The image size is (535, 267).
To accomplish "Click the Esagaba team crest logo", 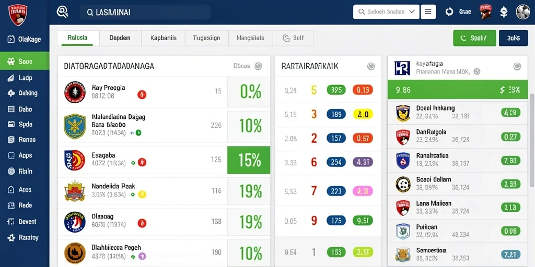I will tap(75, 160).
